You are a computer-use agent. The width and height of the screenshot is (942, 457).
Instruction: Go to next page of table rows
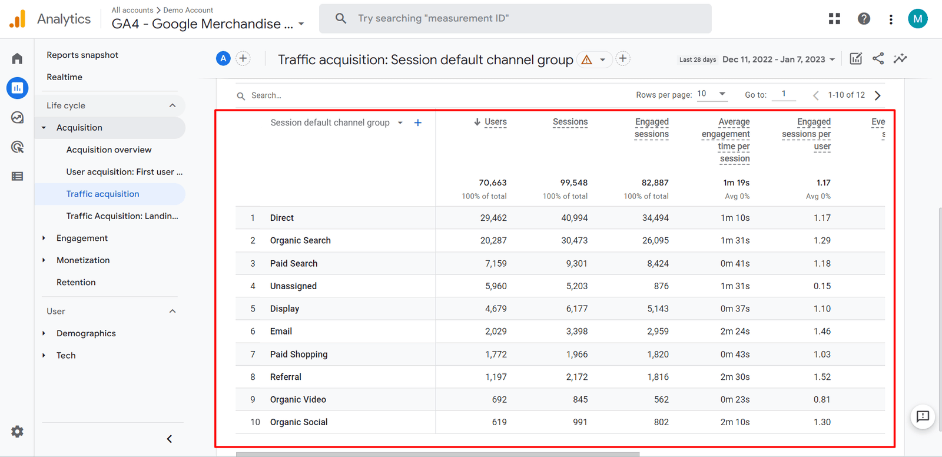pos(877,95)
